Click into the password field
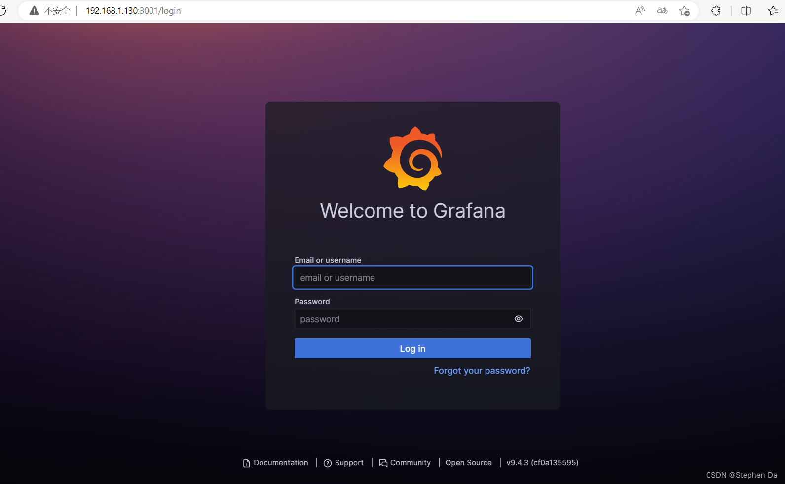 click(x=412, y=319)
